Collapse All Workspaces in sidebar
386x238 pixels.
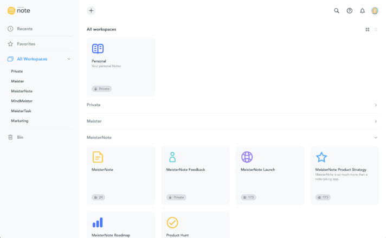68,59
